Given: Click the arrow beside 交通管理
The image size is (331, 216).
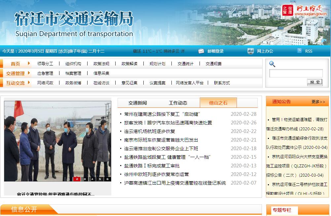Looking at the screenshot, I should point(29,73).
